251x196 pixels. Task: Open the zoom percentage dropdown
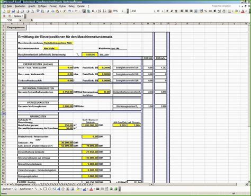122,11
